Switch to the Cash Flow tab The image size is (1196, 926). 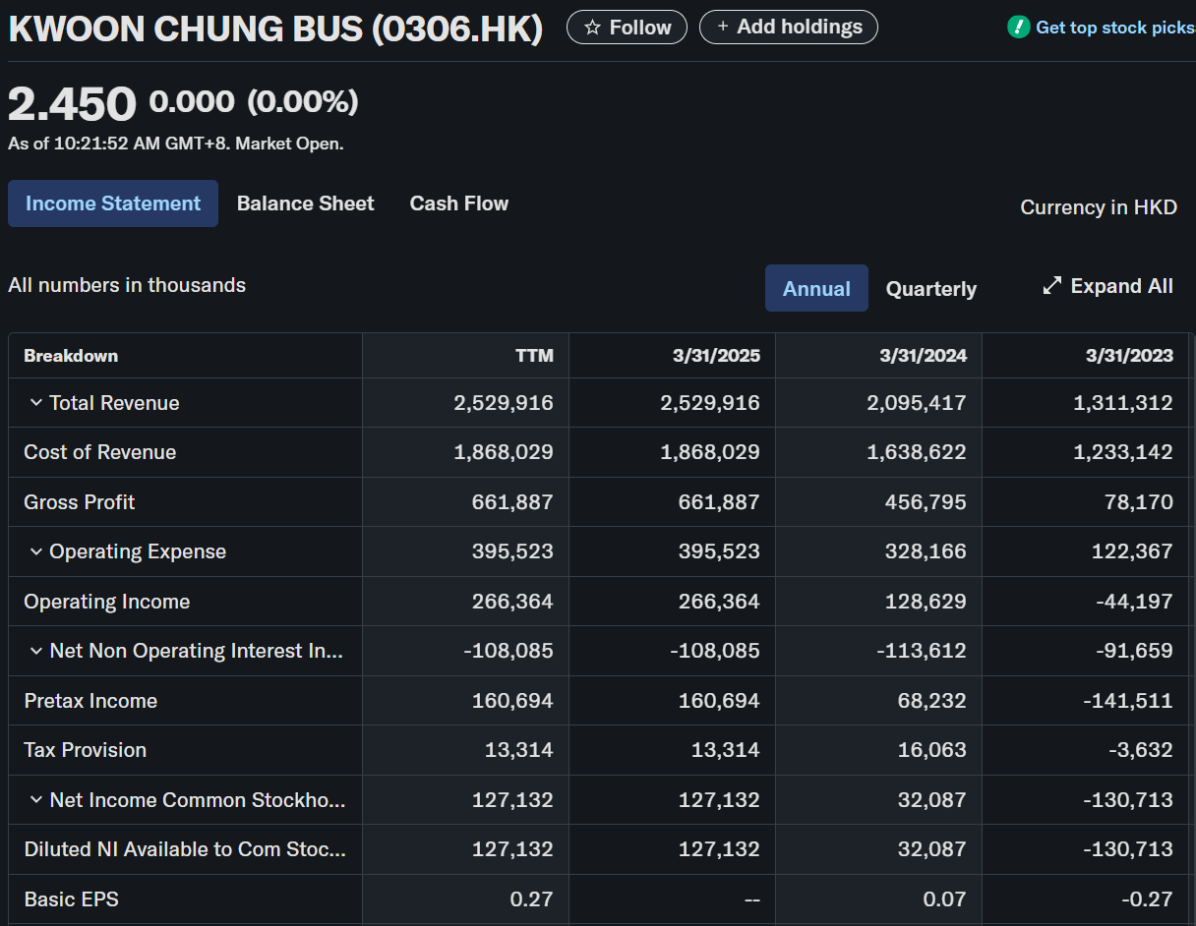458,203
